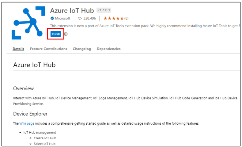Open the Feature Contributions tab
The width and height of the screenshot is (242, 147).
click(x=48, y=49)
